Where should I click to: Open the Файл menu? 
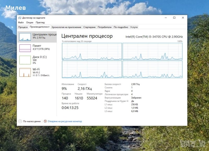(x=20, y=22)
